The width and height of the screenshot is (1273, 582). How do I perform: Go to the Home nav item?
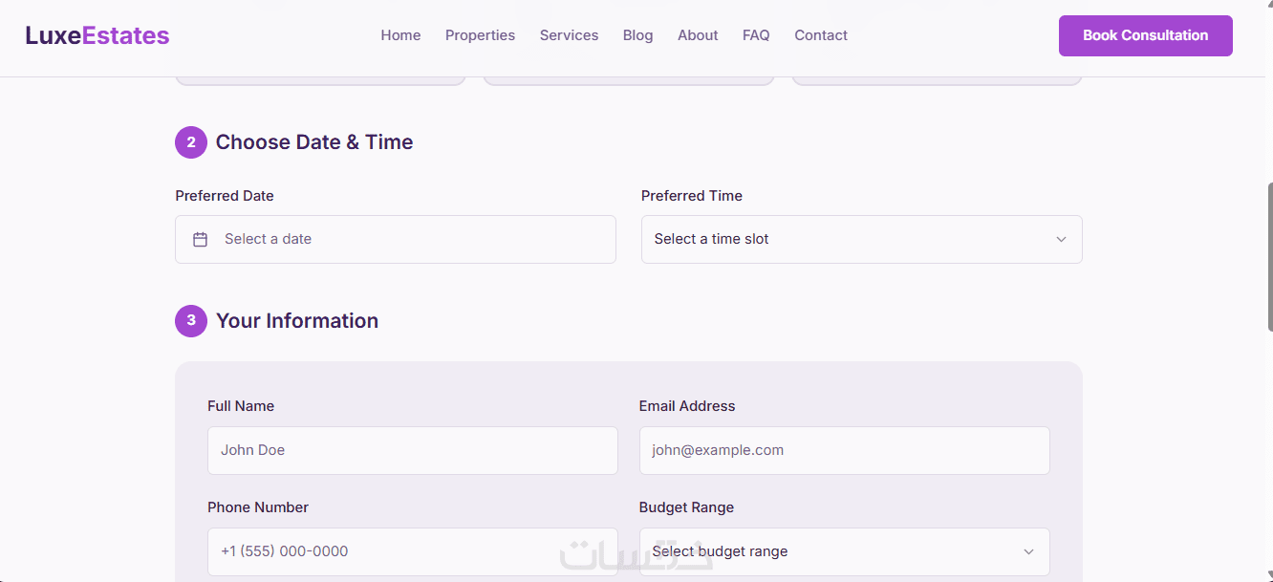click(400, 35)
